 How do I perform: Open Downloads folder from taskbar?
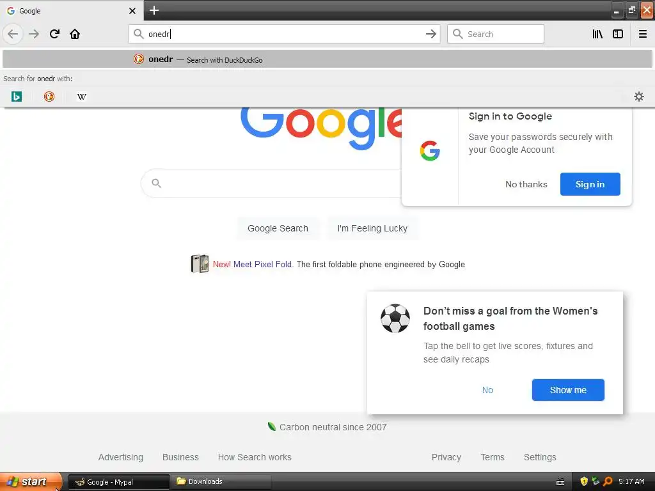221,481
